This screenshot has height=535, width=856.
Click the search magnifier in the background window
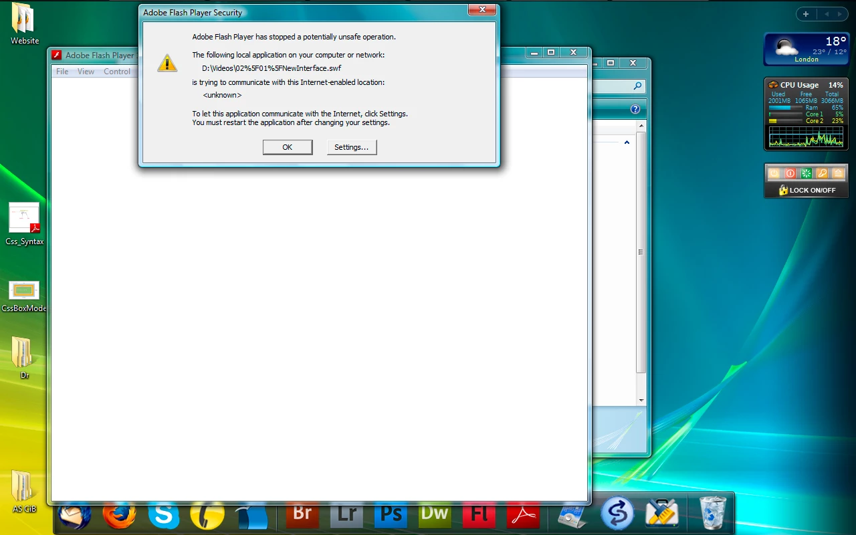[x=637, y=86]
